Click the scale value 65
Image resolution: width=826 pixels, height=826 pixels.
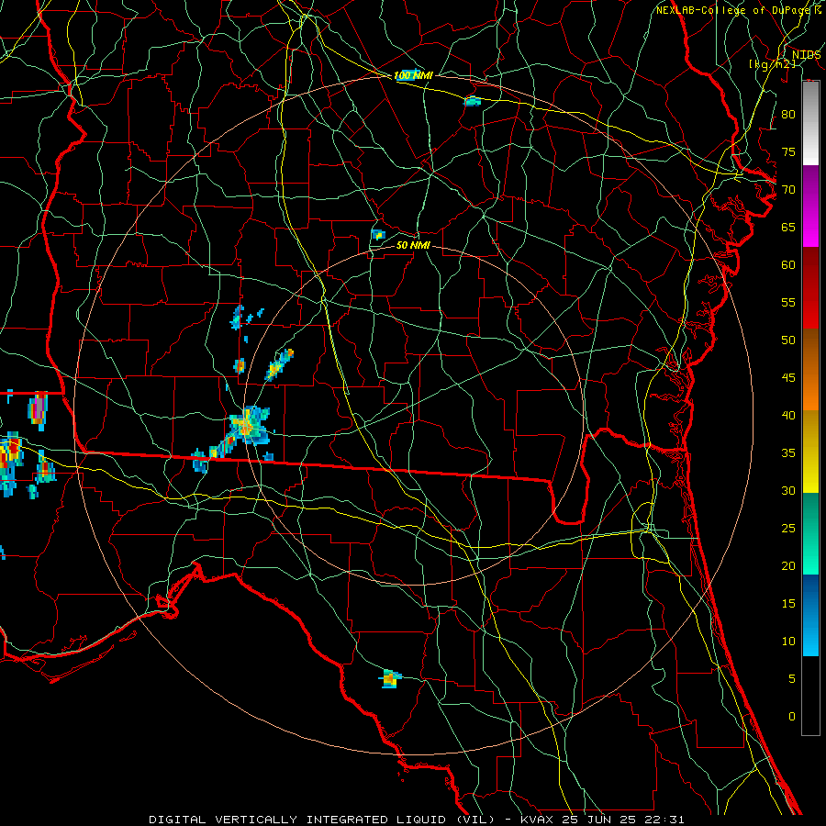[788, 227]
